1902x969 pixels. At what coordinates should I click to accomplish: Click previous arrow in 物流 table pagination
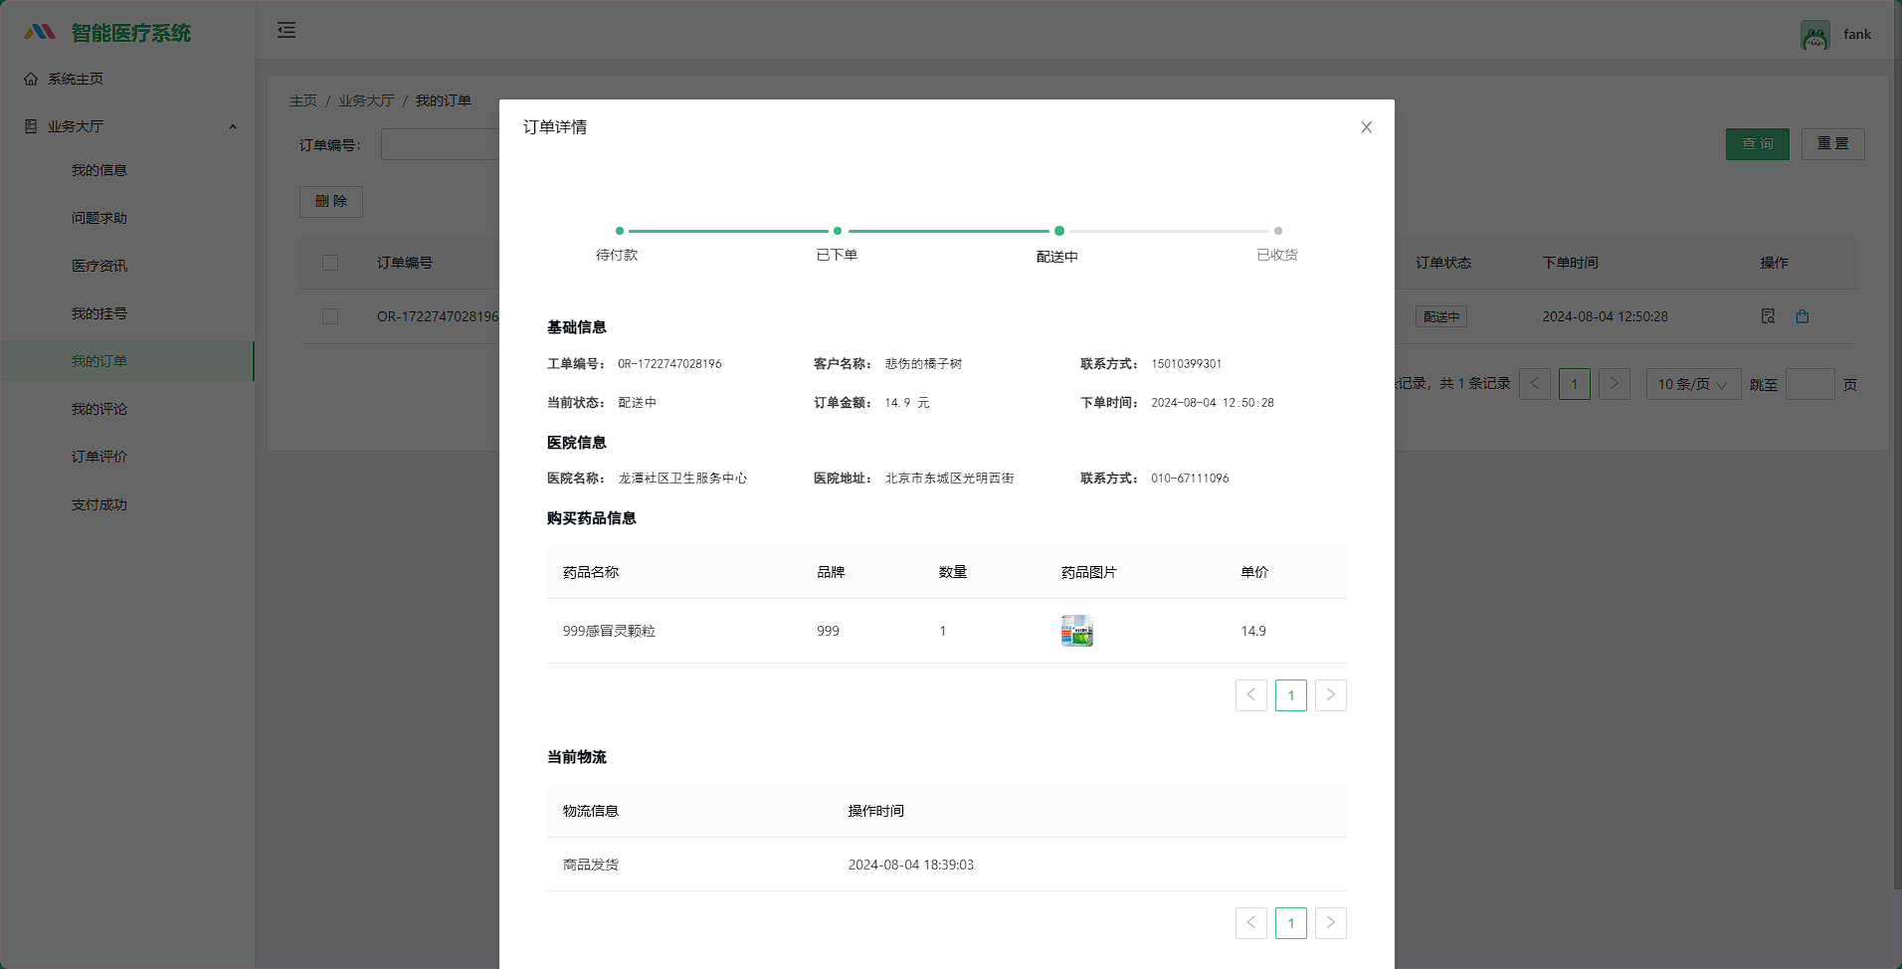click(x=1251, y=923)
